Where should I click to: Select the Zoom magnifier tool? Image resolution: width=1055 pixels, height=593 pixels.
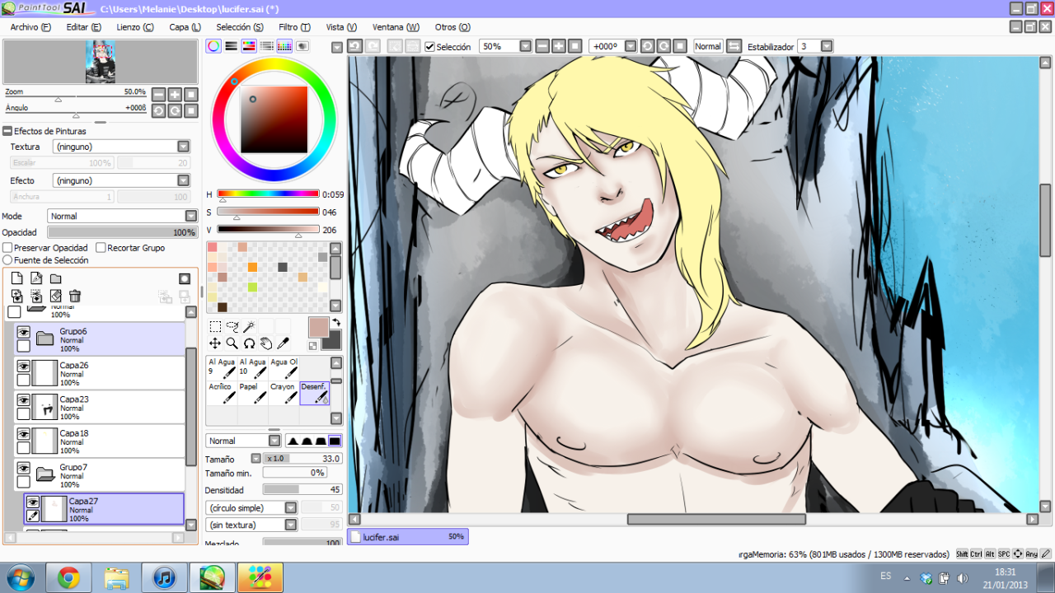[x=232, y=343]
